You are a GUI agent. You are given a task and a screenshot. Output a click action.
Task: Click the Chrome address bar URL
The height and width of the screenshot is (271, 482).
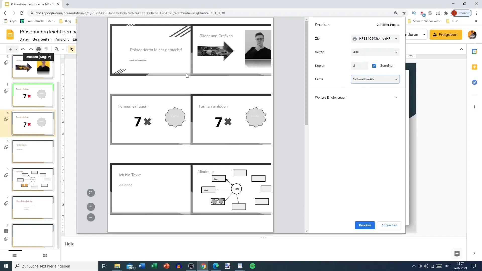click(x=130, y=13)
